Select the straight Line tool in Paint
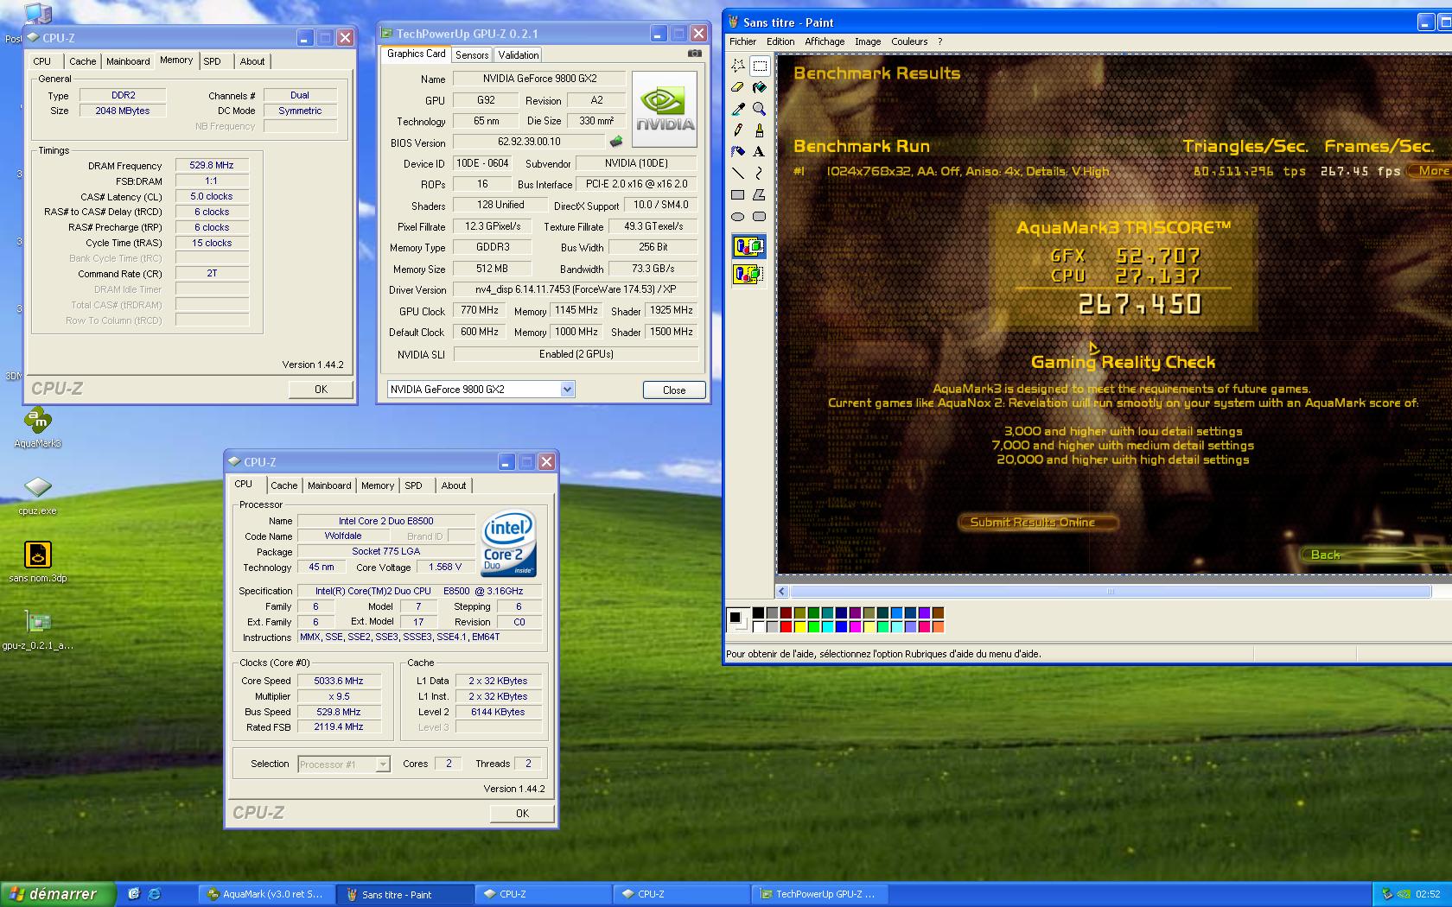This screenshot has width=1452, height=907. pos(738,174)
